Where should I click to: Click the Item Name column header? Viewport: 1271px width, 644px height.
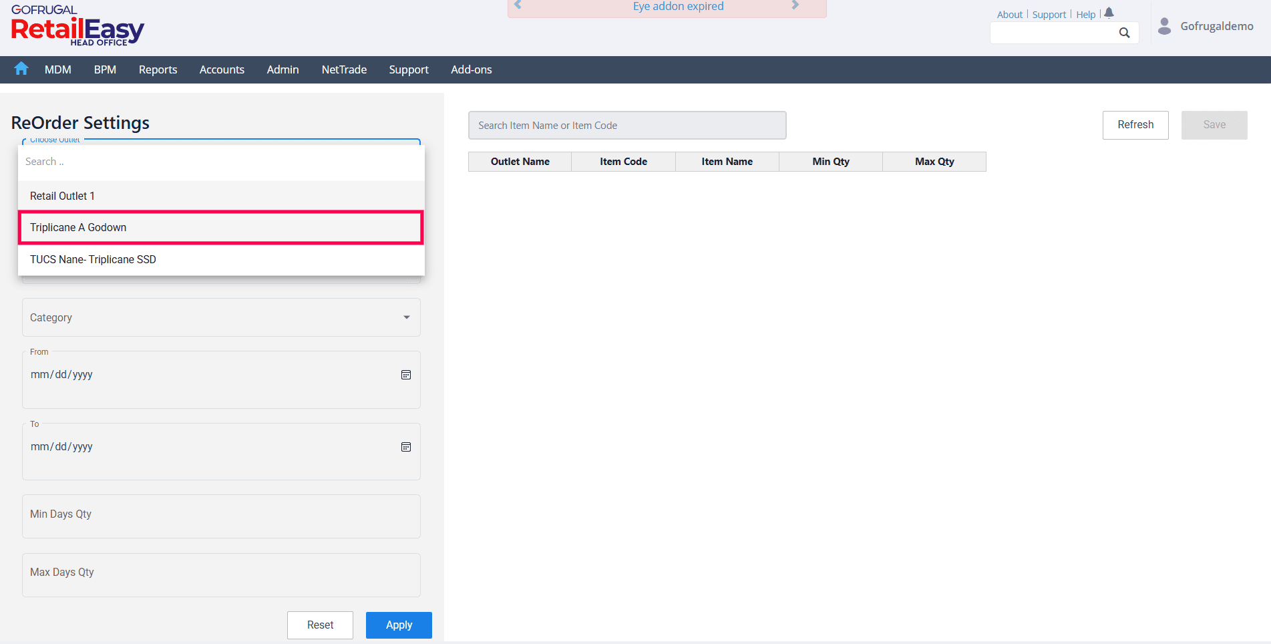click(727, 162)
